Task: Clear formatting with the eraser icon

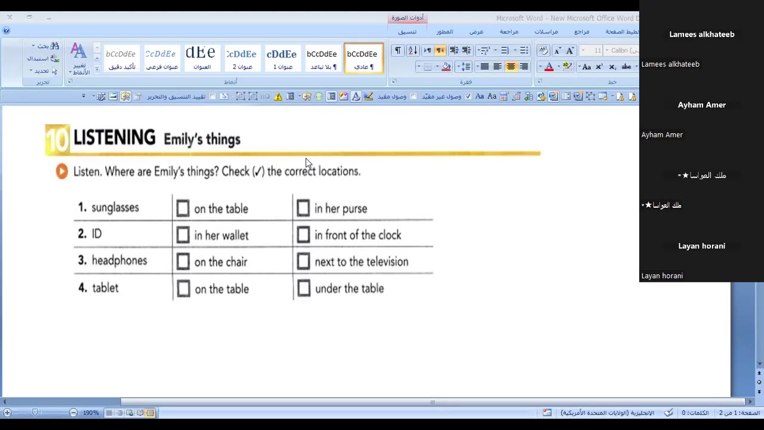Action: pos(543,50)
